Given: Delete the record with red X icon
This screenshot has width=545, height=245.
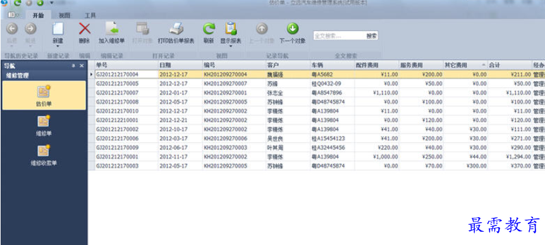Looking at the screenshot, I should click(x=85, y=28).
